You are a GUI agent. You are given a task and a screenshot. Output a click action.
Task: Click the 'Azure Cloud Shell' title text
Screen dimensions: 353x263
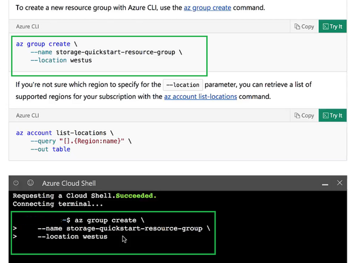[x=69, y=183]
